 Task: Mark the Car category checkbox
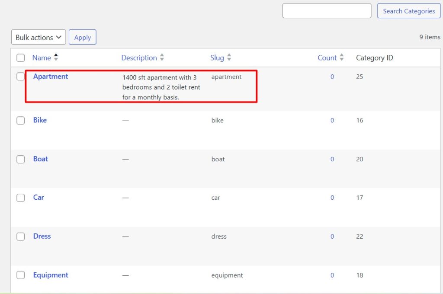[x=21, y=198]
